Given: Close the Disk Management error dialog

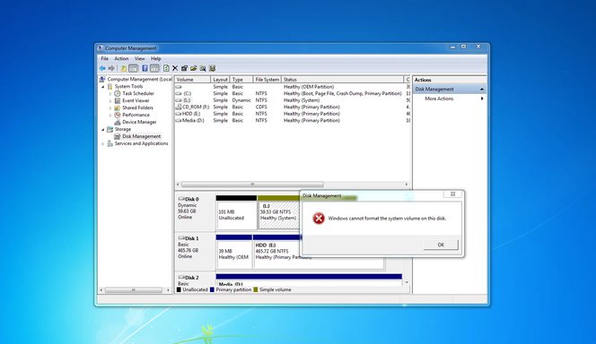Looking at the screenshot, I should point(452,193).
